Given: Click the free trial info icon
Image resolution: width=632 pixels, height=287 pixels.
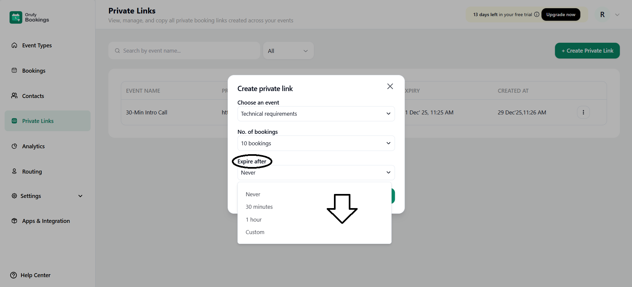Looking at the screenshot, I should 536,14.
